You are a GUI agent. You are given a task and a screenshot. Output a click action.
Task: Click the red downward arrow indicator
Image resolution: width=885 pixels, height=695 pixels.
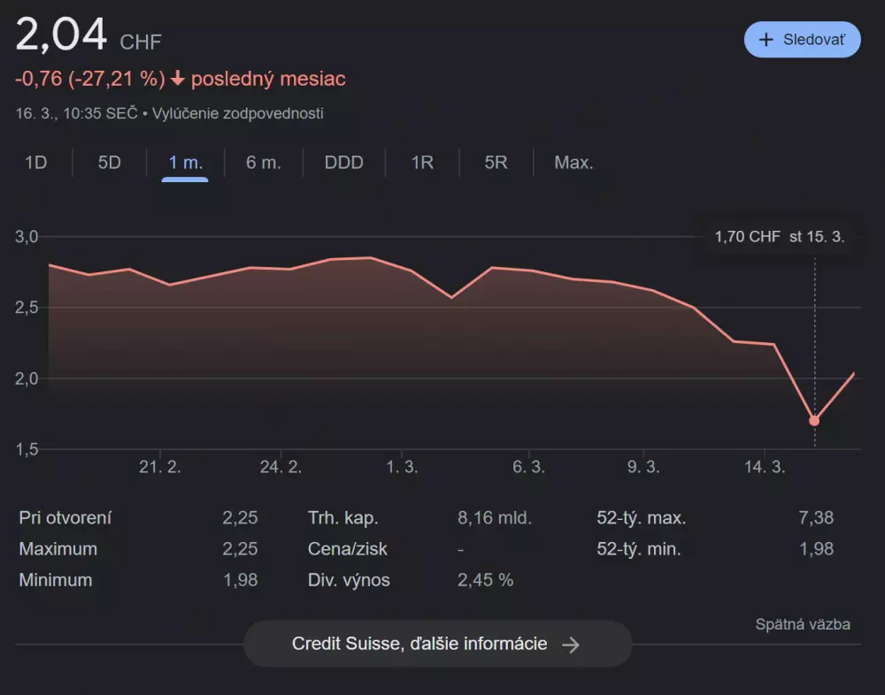tap(179, 79)
